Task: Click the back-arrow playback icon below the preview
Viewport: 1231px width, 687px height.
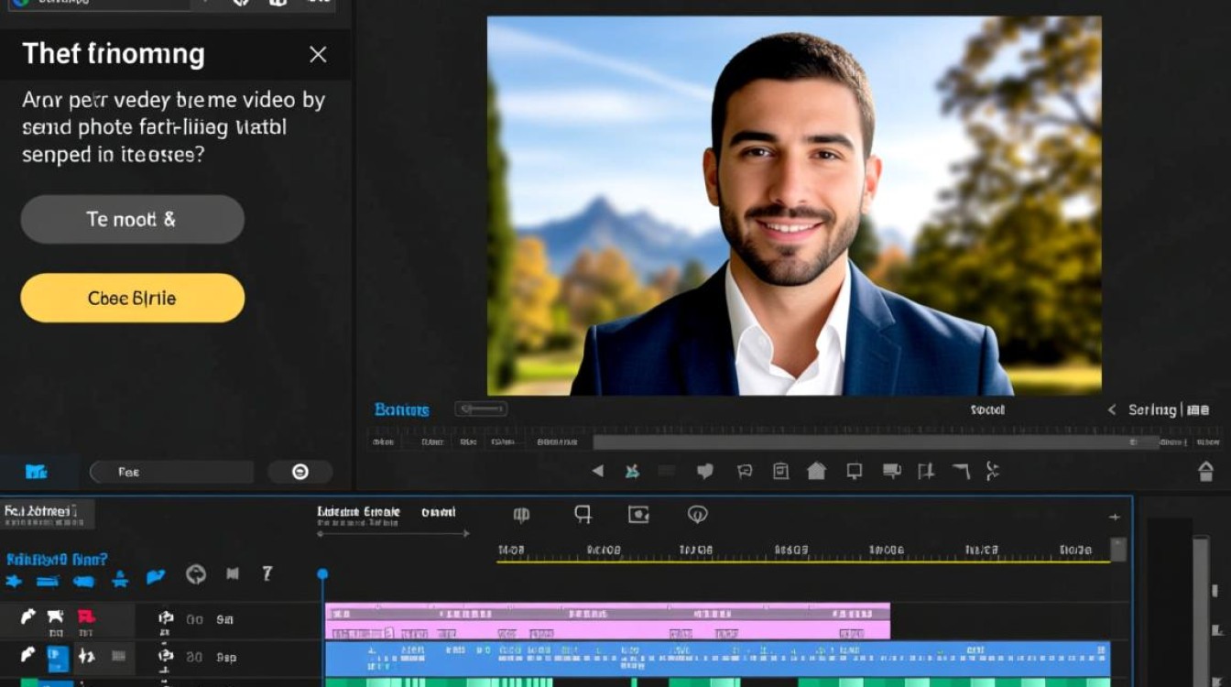Action: [x=597, y=471]
